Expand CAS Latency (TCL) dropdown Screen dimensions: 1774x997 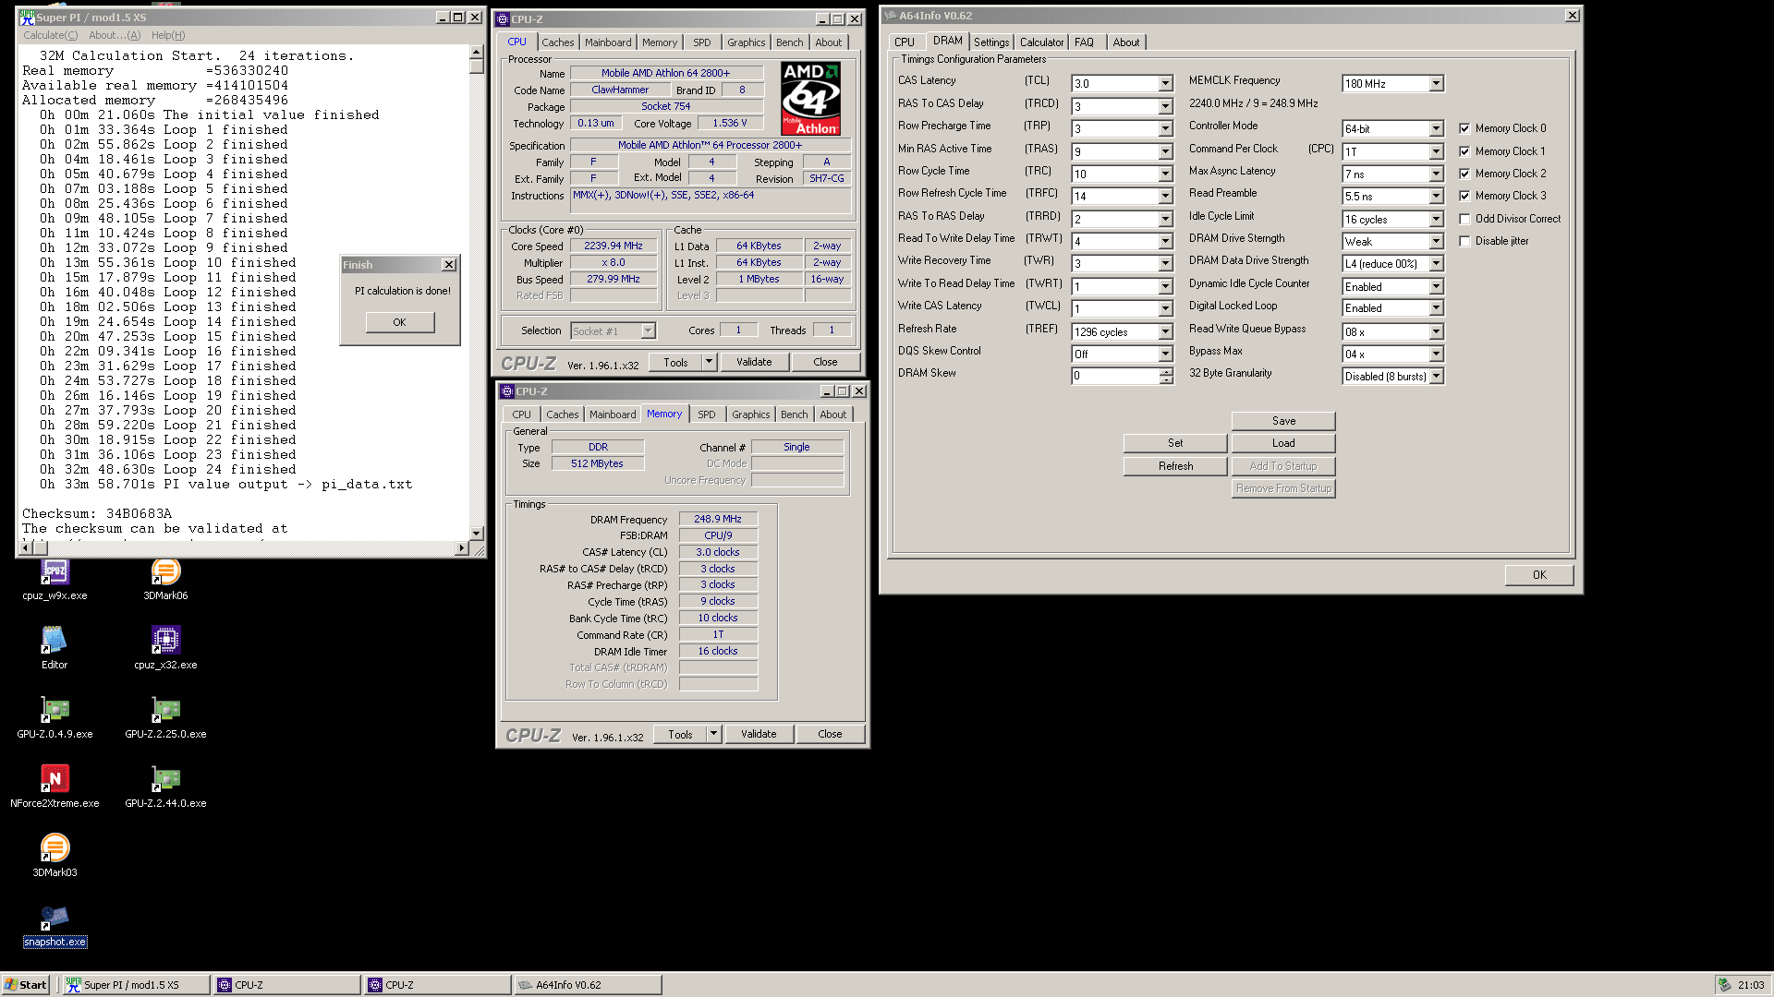pyautogui.click(x=1165, y=84)
